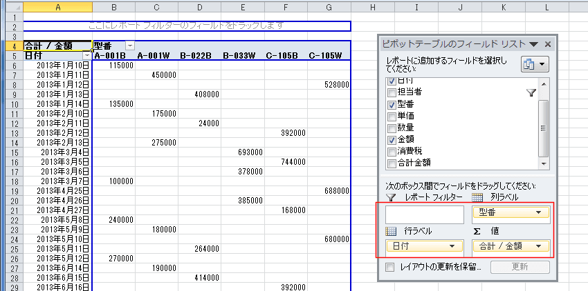Open the 合計 / 金額 values dropdown

coord(539,246)
